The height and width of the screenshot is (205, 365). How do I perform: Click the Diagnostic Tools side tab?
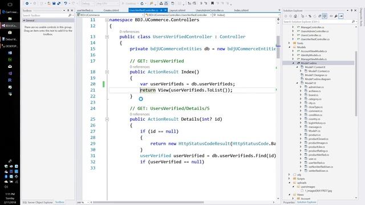click(x=361, y=17)
